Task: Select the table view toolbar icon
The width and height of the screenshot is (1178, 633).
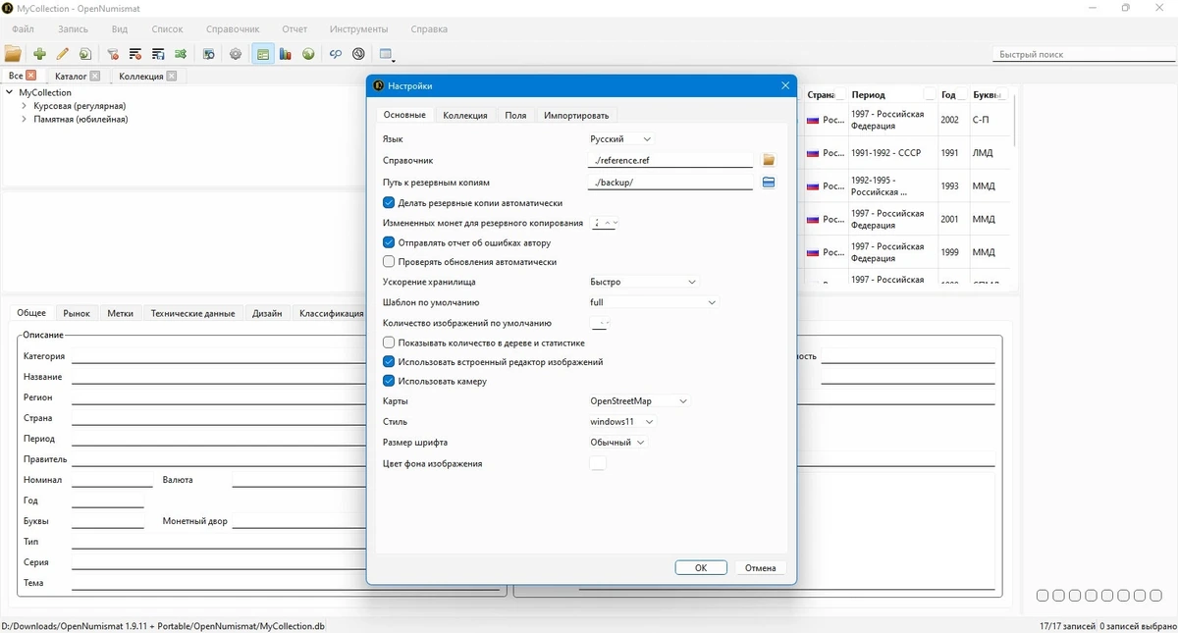Action: (263, 54)
